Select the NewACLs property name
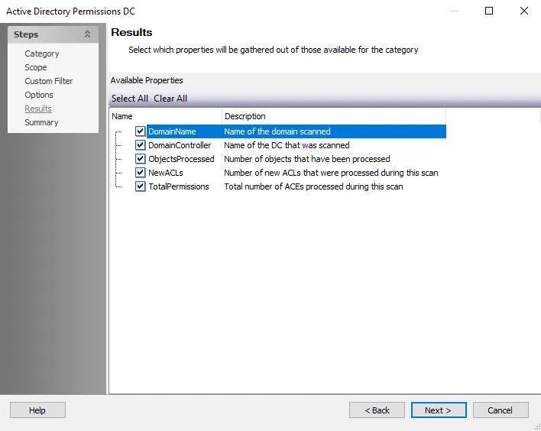This screenshot has height=431, width=541. (166, 173)
